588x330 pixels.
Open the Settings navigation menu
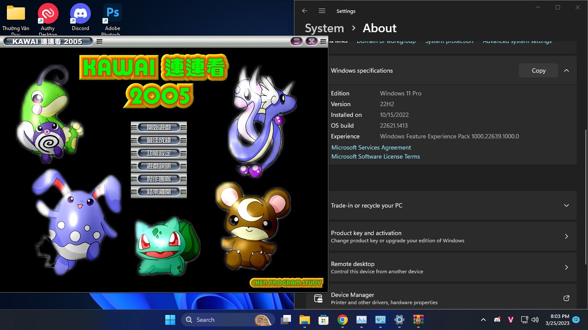322,11
